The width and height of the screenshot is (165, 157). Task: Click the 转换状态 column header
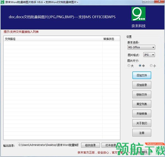pyautogui.click(x=111, y=39)
